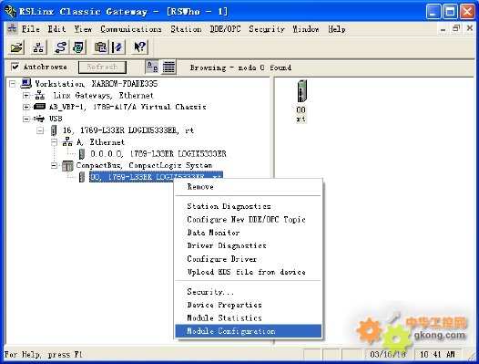Choose Device Properties from context menu
479x364 pixels.
coord(248,305)
